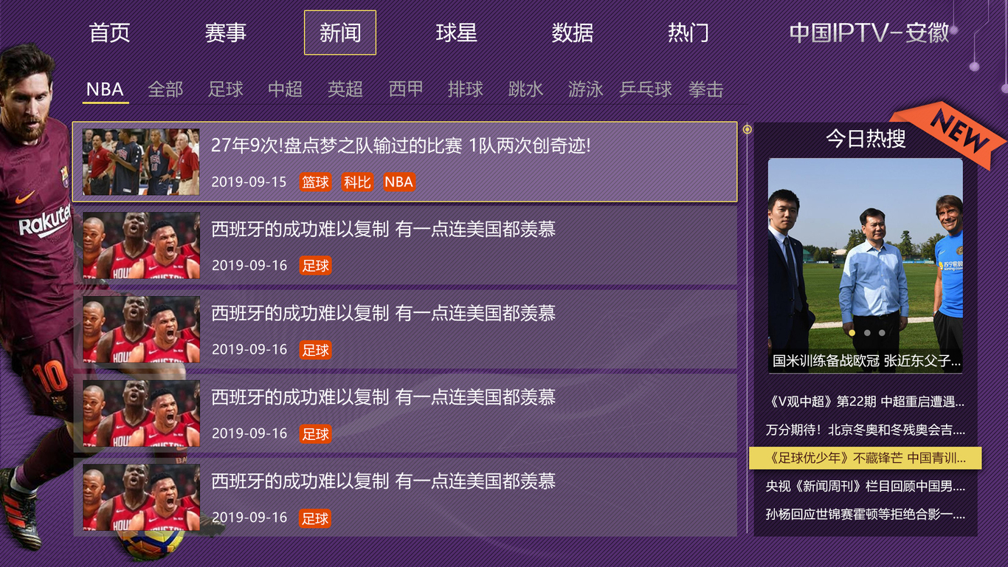Select the third carousel dot
The height and width of the screenshot is (567, 1008).
(882, 333)
